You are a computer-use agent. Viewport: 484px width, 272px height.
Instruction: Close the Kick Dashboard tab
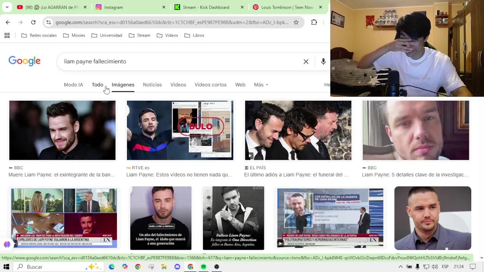[242, 7]
